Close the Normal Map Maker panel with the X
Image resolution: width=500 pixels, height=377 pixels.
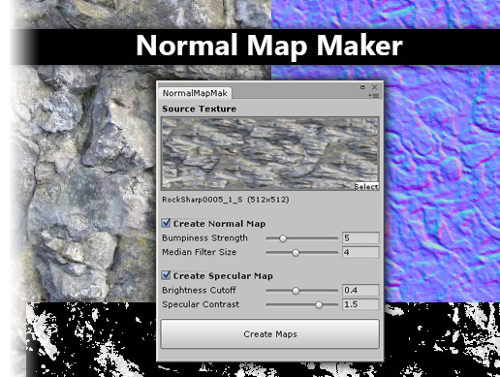pyautogui.click(x=374, y=87)
